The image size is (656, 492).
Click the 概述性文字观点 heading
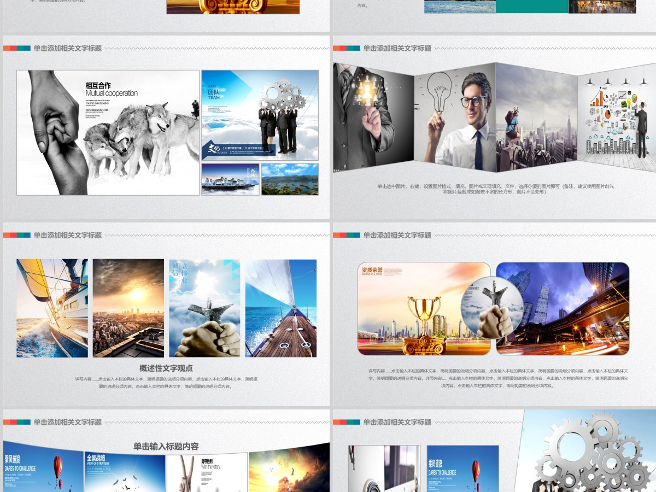point(166,368)
